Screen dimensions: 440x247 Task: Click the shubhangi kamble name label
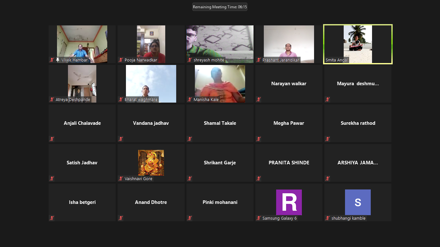point(349,218)
